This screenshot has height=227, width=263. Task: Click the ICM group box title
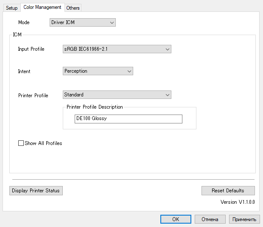click(17, 35)
